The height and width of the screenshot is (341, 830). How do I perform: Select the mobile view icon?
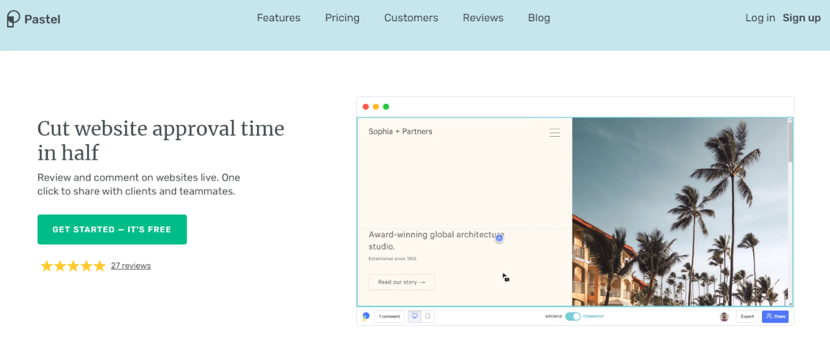point(428,317)
